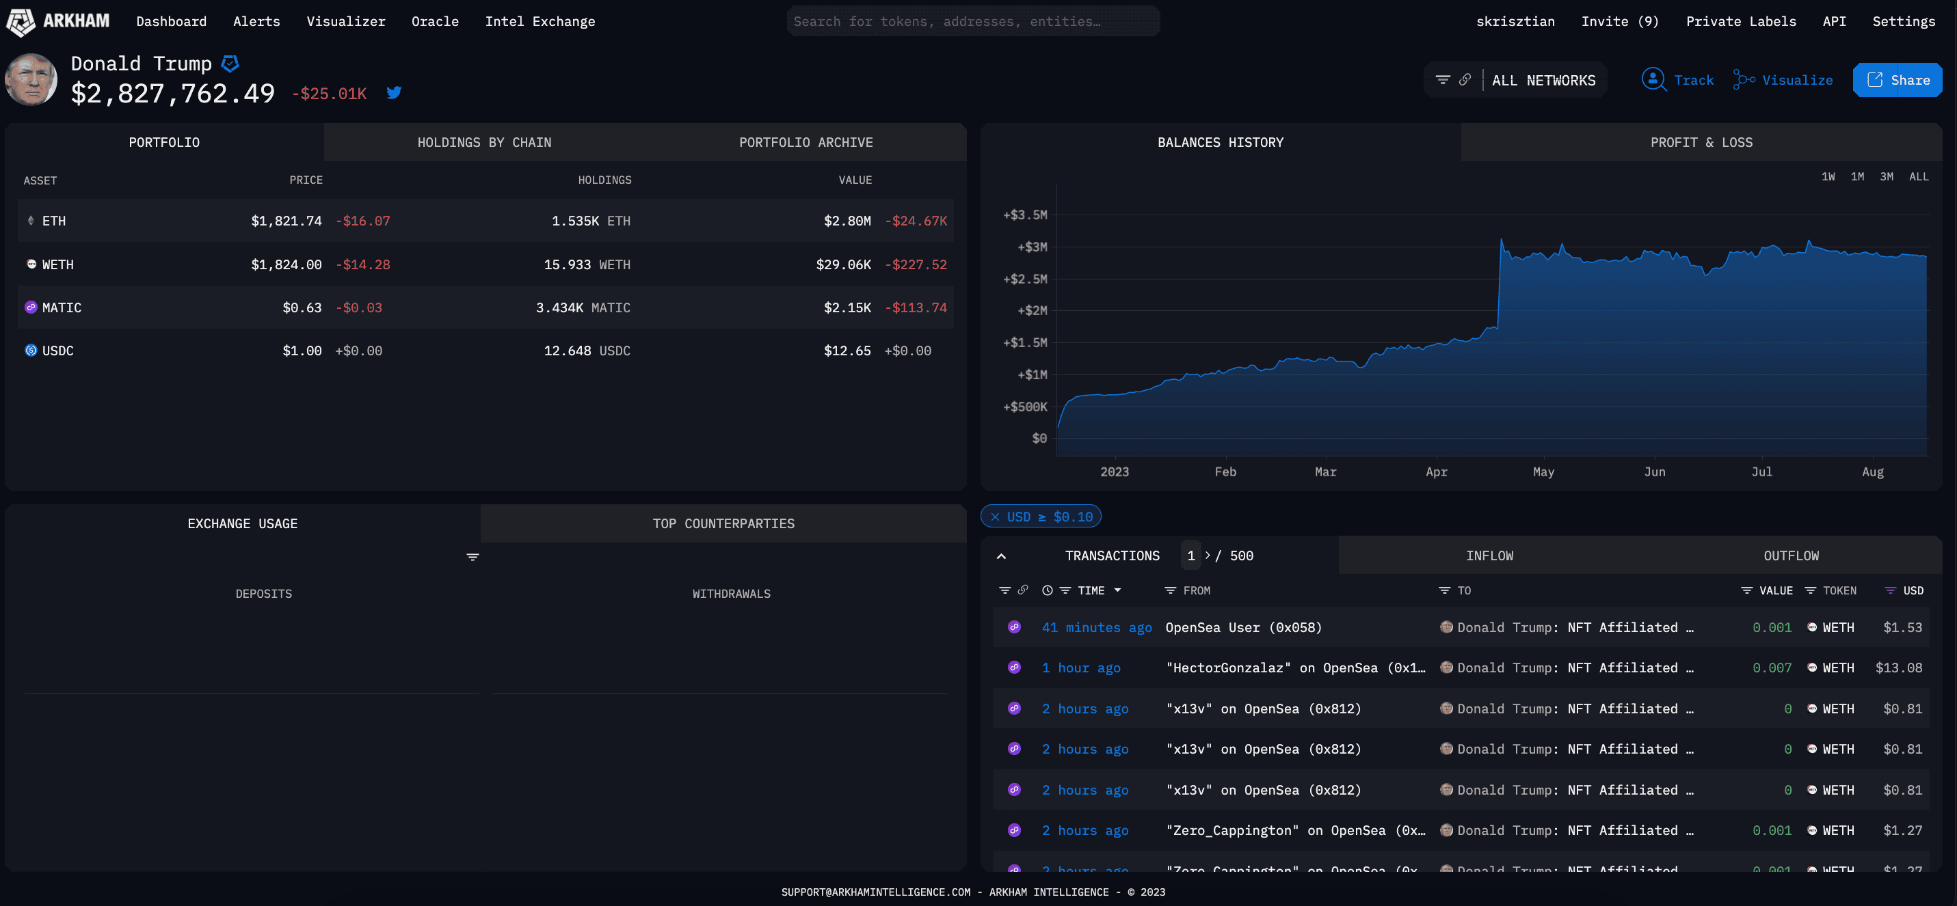Click the Donald Trump profile avatar
Screen dimensions: 1957x906
(x=31, y=79)
